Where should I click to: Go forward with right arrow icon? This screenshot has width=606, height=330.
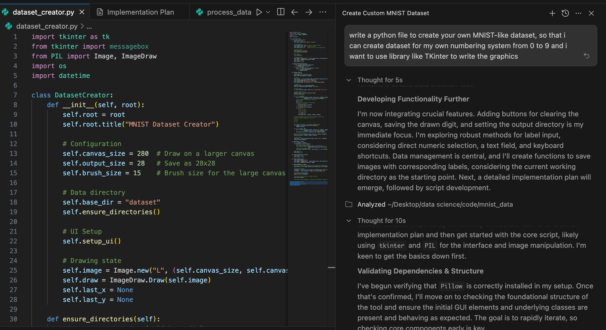[309, 12]
